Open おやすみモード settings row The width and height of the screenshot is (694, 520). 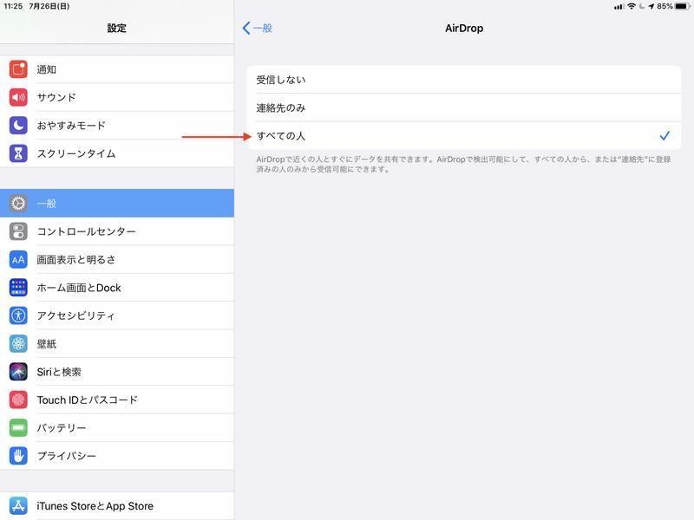point(117,126)
